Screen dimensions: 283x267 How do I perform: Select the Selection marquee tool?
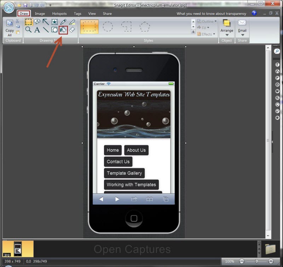(28, 22)
